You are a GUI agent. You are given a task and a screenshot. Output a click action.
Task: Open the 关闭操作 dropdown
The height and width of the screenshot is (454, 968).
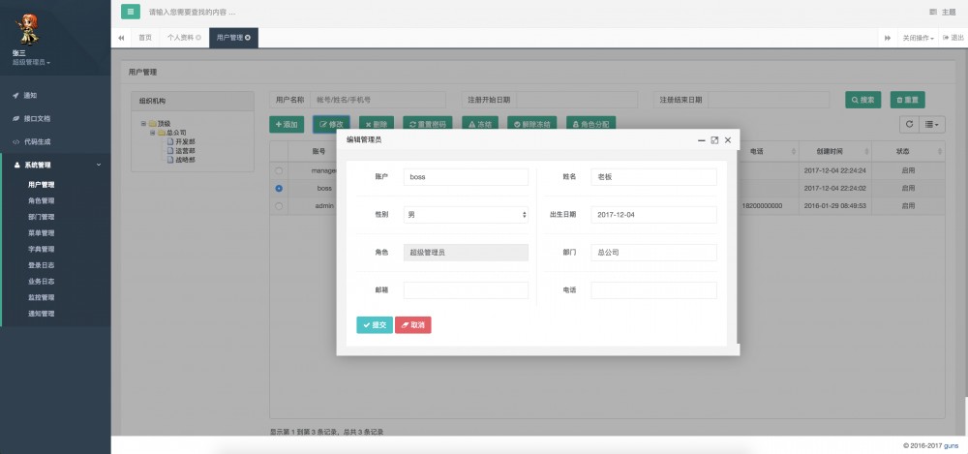(918, 38)
